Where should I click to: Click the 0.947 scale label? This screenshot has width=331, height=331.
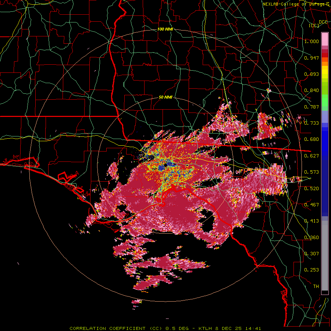pos(312,58)
